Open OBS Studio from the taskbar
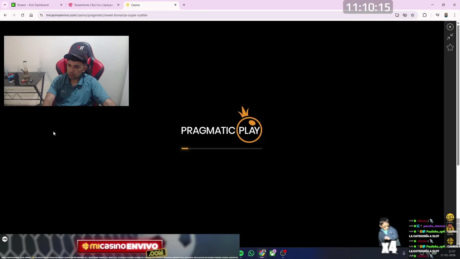The image size is (460, 259). tap(283, 254)
